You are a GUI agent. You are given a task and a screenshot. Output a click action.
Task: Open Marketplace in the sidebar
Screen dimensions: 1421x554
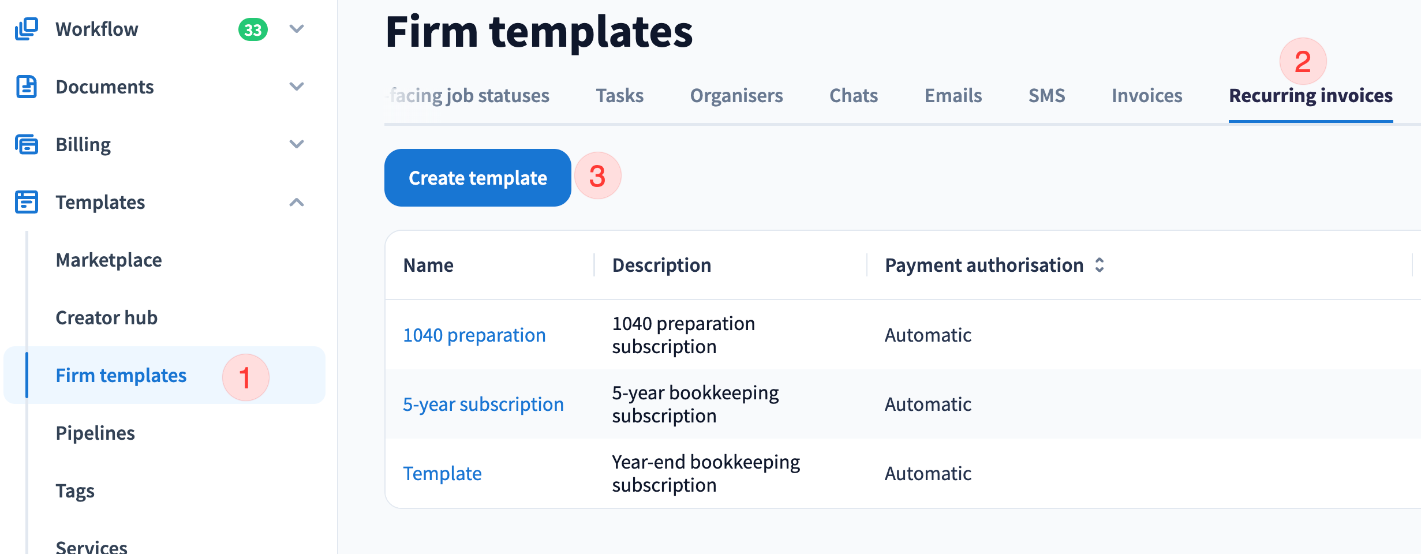click(x=109, y=260)
